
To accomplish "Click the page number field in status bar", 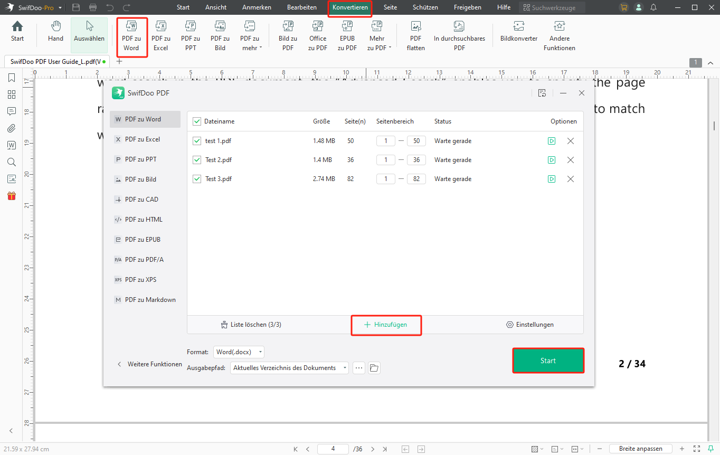I will 333,449.
